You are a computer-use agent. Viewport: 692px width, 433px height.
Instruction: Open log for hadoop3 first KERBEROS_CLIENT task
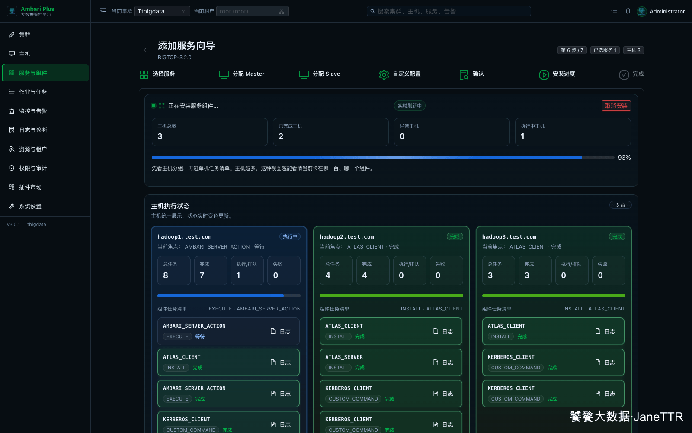[x=605, y=362]
